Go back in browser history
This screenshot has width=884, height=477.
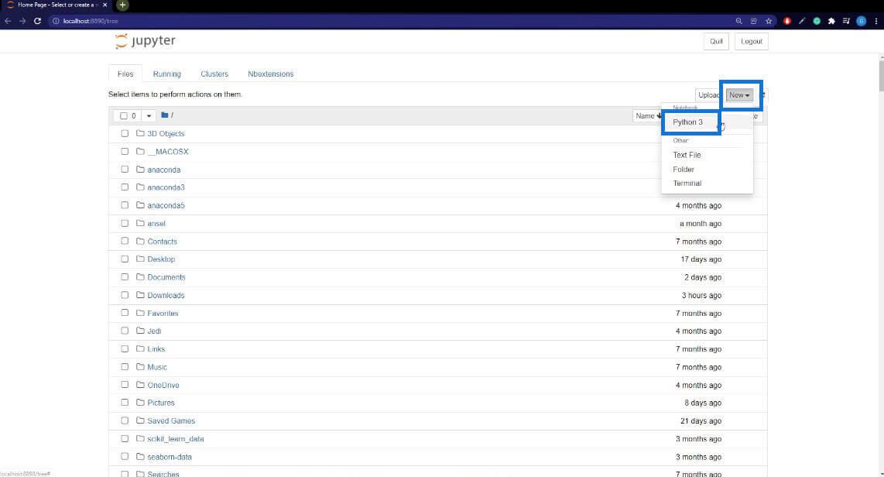(8, 21)
